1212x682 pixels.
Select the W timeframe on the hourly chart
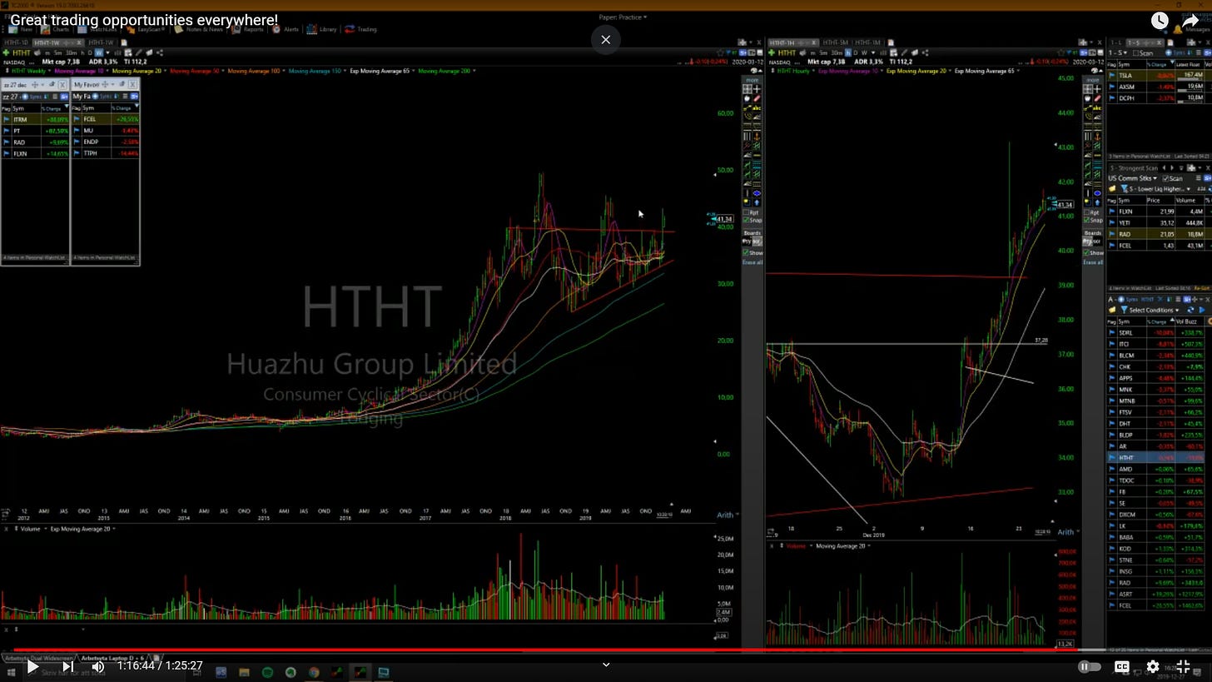click(x=864, y=52)
